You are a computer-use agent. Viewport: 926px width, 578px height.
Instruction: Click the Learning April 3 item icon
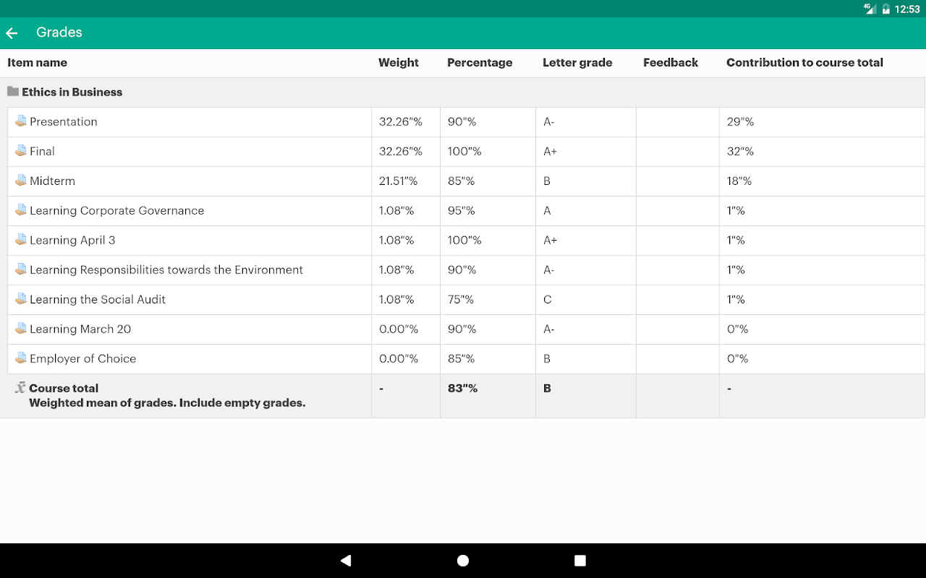tap(21, 240)
